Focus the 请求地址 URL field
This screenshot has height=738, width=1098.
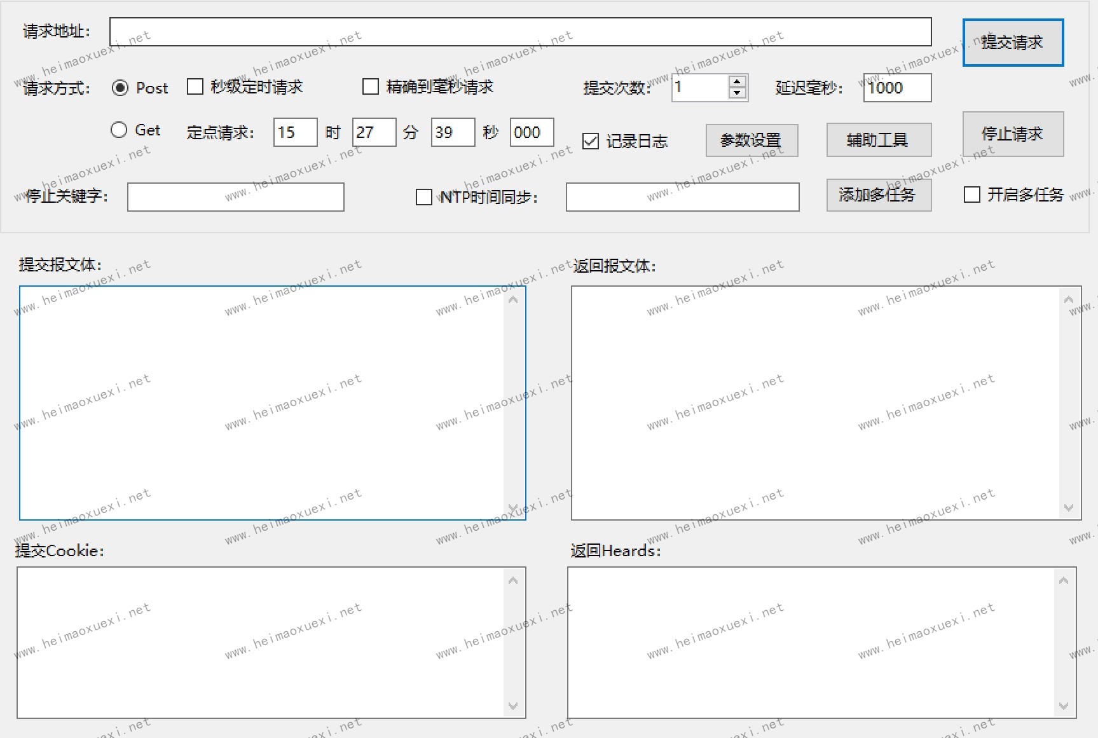(520, 32)
